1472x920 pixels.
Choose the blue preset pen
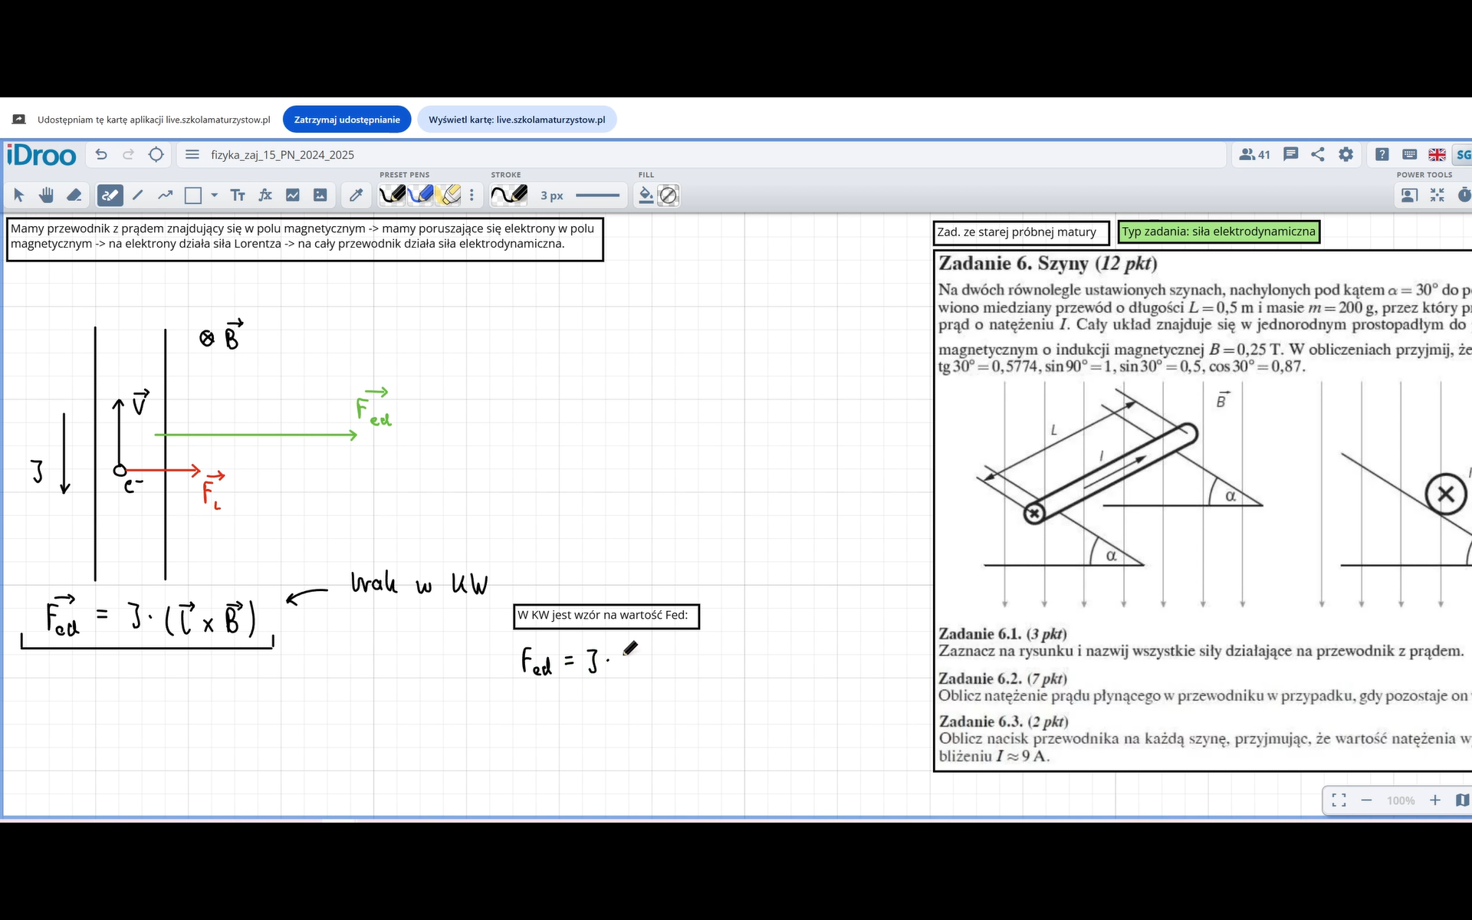click(x=421, y=195)
